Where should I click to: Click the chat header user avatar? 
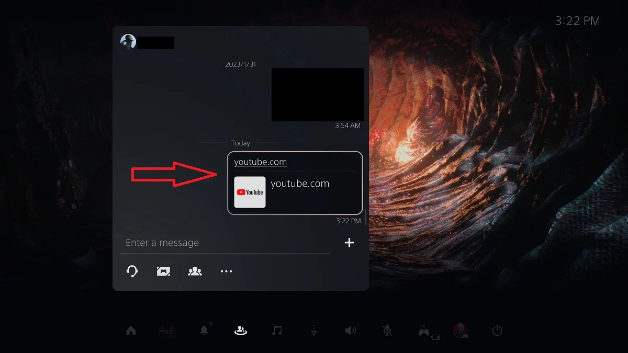[x=128, y=42]
